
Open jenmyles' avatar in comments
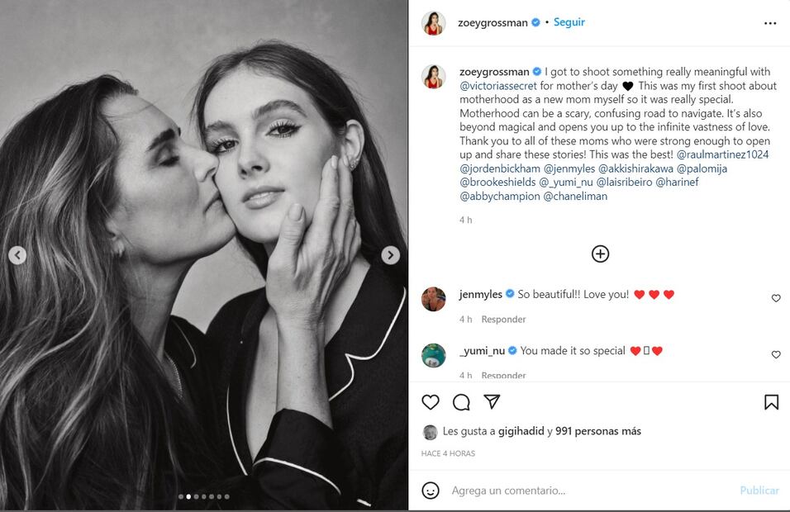(x=434, y=299)
